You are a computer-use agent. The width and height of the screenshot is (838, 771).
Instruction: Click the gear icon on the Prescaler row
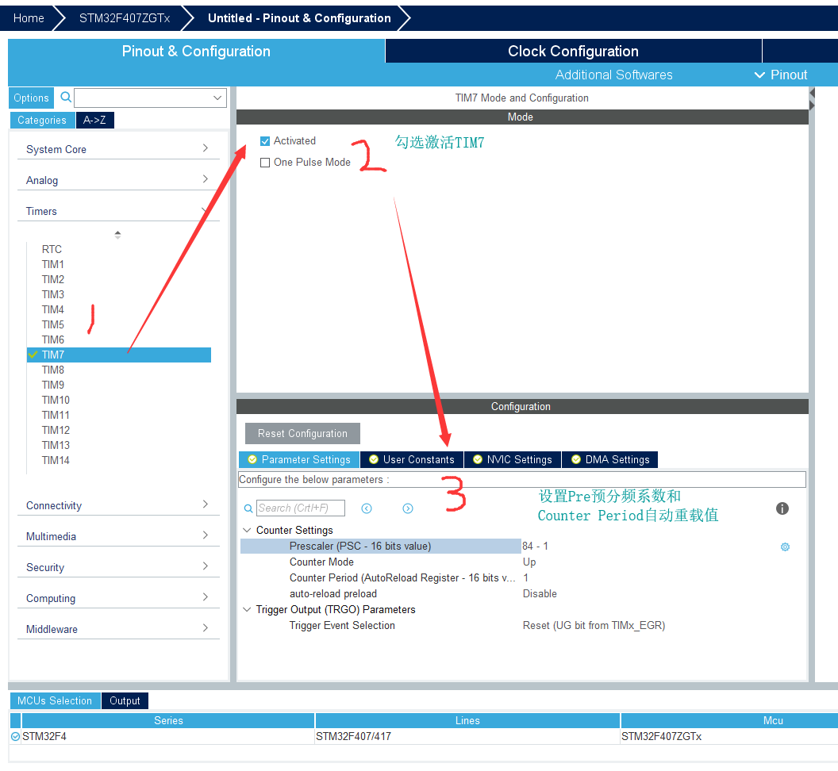pyautogui.click(x=785, y=547)
